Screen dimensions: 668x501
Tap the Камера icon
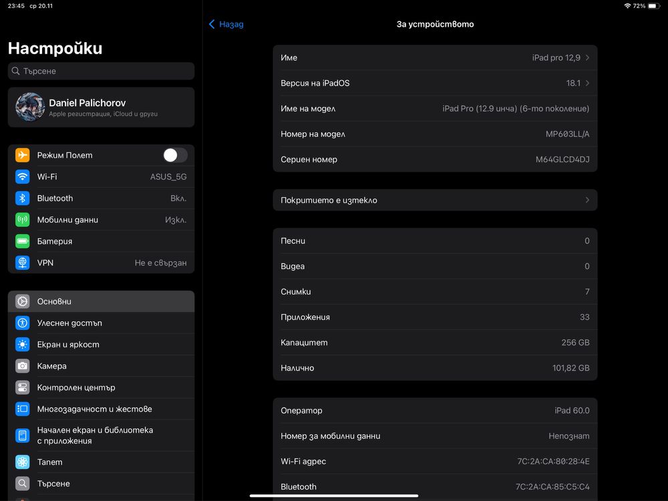23,366
